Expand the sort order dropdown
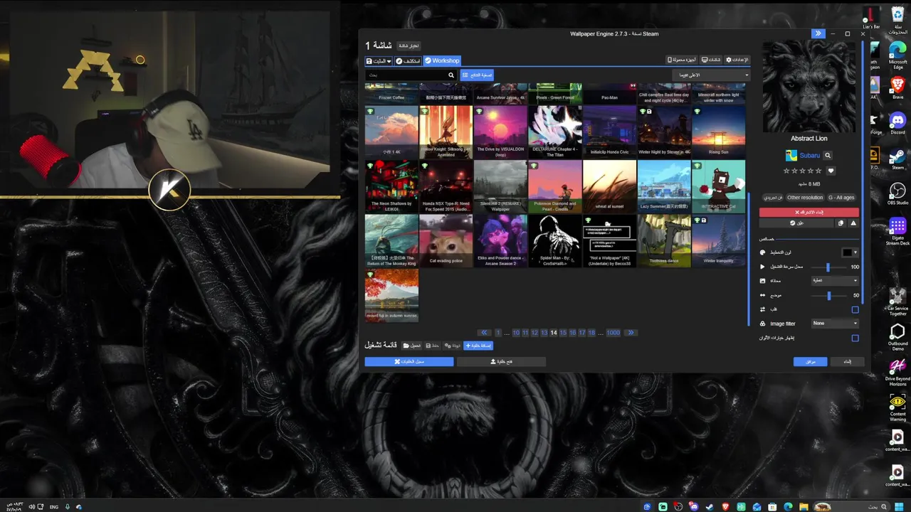The width and height of the screenshot is (911, 512). (711, 75)
